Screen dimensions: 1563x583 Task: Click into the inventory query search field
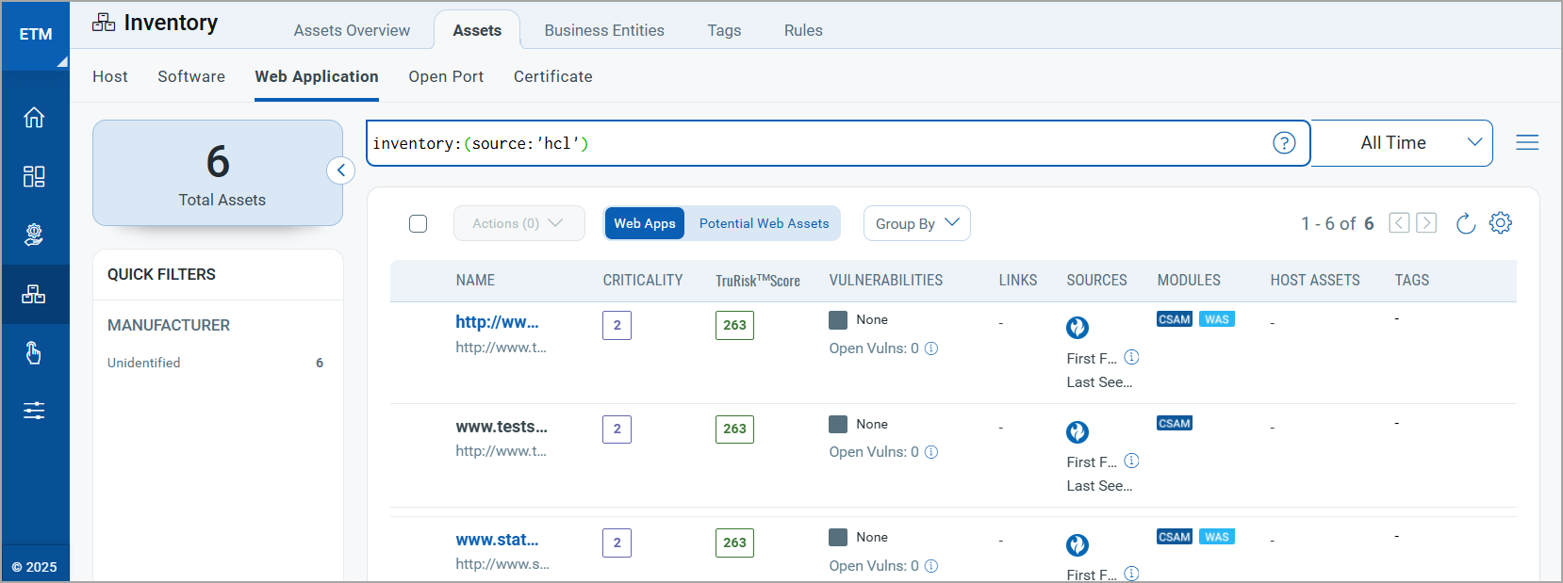(811, 143)
